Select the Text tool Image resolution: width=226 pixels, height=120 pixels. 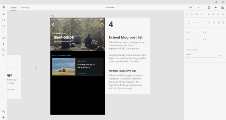(x=4, y=44)
